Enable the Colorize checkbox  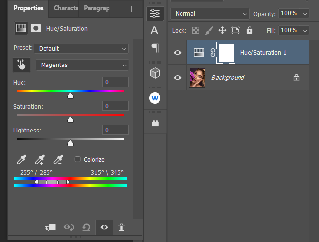[x=77, y=159]
